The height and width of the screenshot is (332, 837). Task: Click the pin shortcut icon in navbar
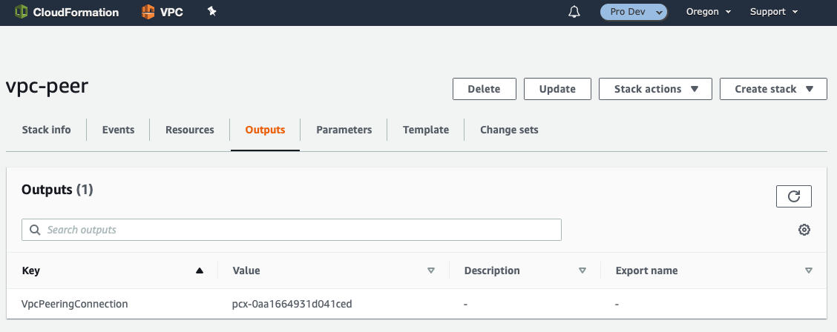pos(212,11)
